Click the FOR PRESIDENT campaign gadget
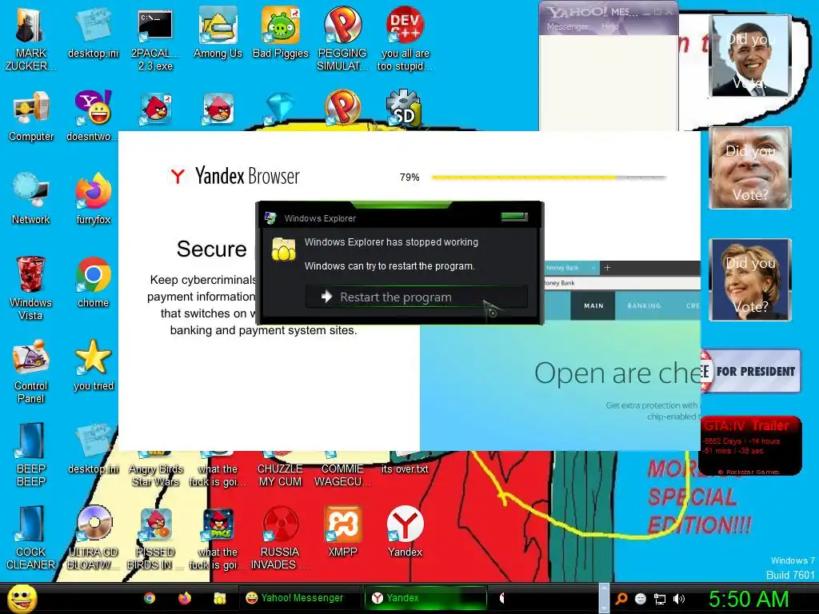The image size is (819, 614). 750,371
